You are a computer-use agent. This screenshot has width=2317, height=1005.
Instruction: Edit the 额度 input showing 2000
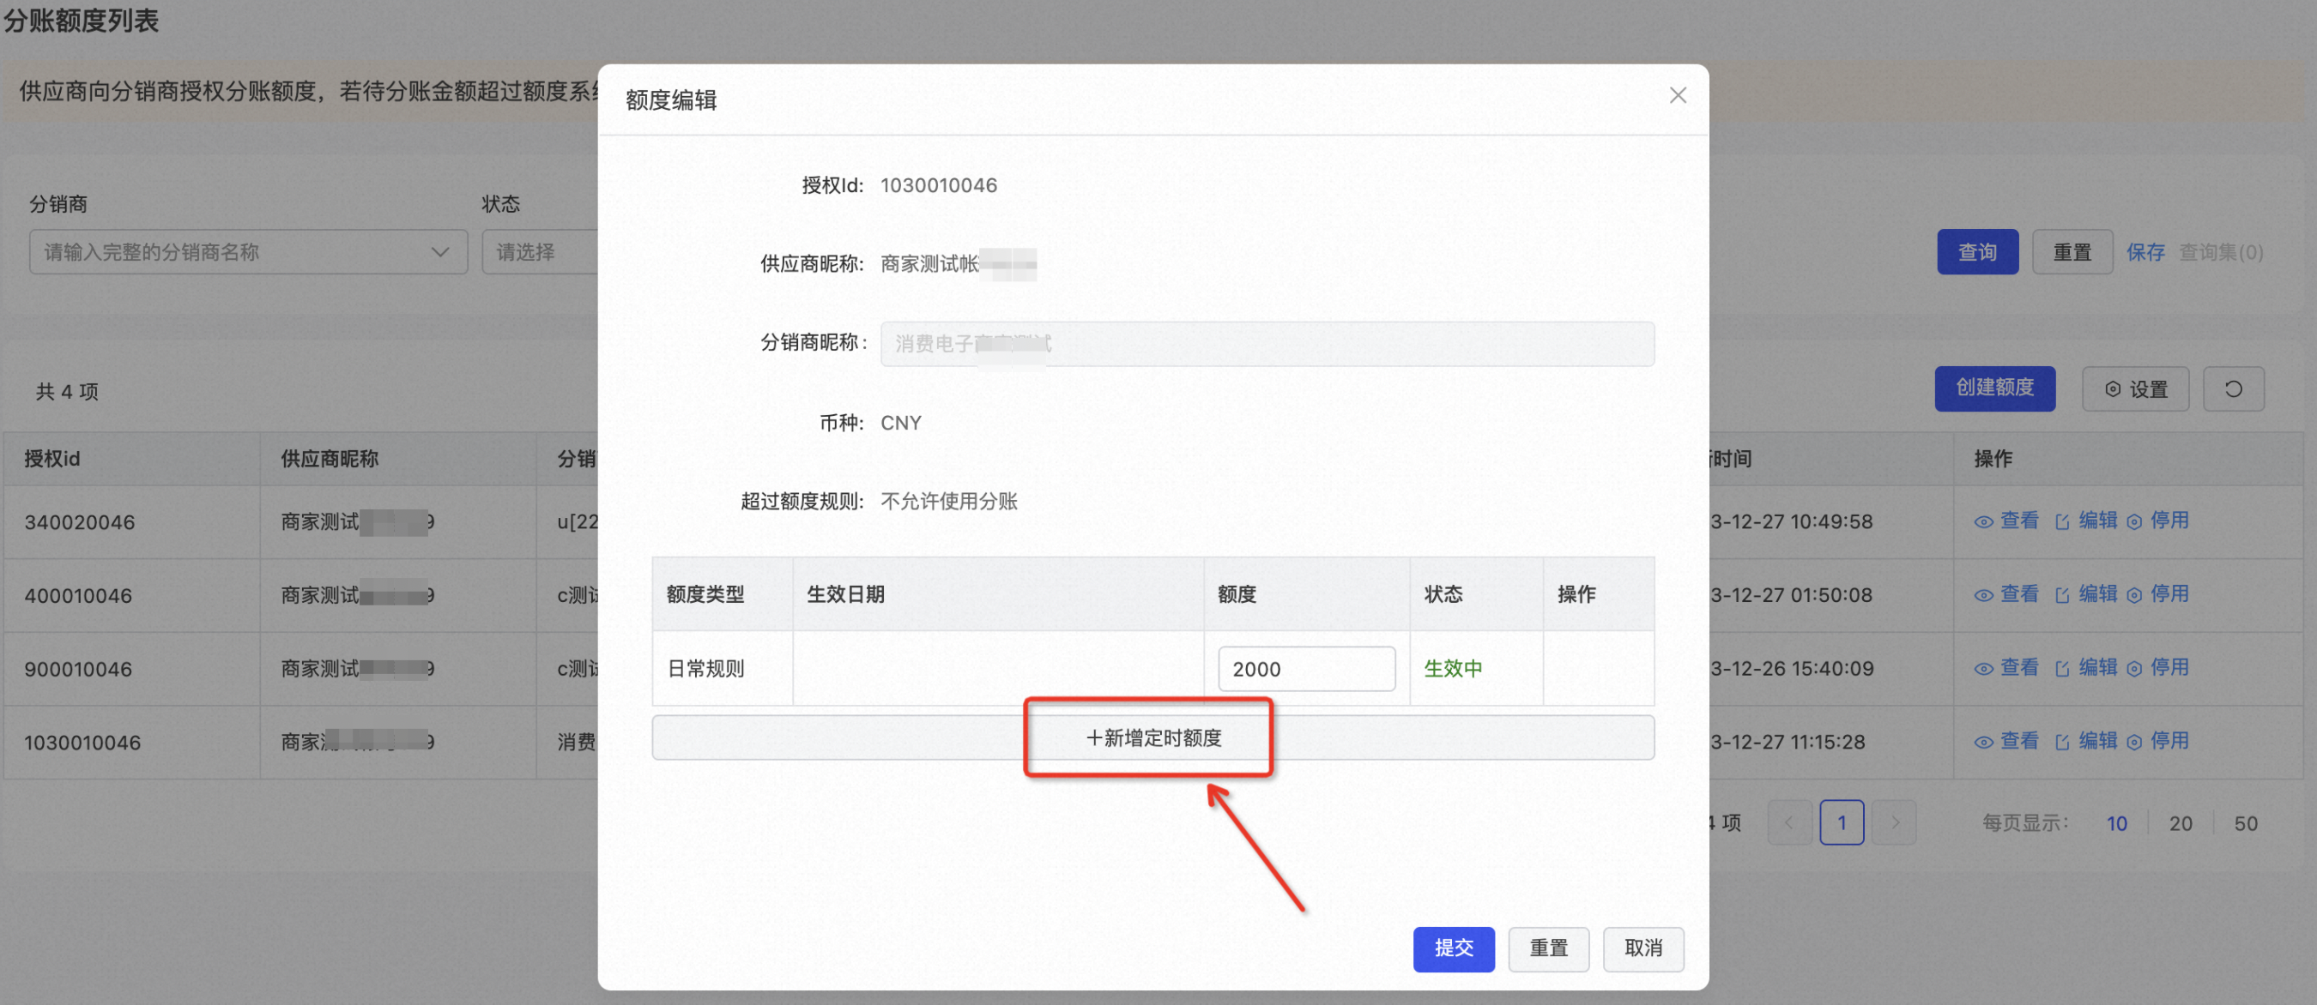point(1306,669)
